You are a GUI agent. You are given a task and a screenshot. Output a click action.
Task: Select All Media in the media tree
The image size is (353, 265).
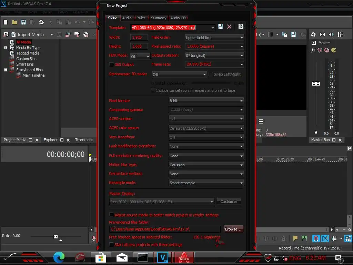click(24, 42)
